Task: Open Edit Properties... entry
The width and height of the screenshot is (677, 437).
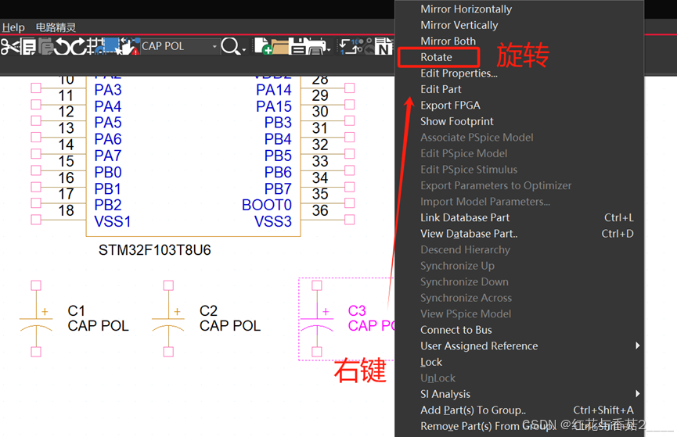Action: click(x=459, y=73)
